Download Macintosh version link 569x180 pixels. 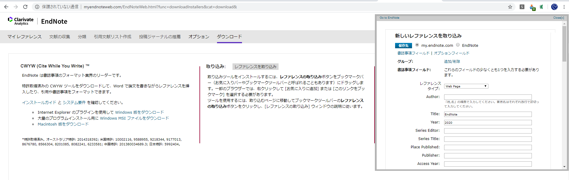tap(63, 124)
